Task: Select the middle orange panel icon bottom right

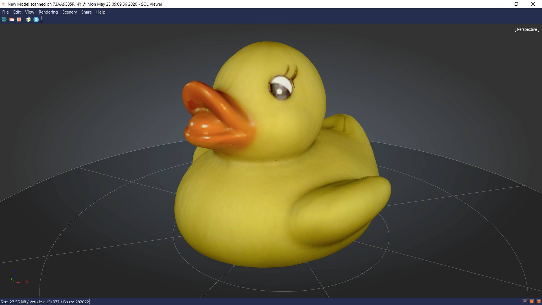Action: (532, 301)
